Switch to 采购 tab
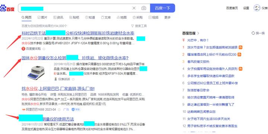The width and height of the screenshot is (268, 134). [x=138, y=17]
